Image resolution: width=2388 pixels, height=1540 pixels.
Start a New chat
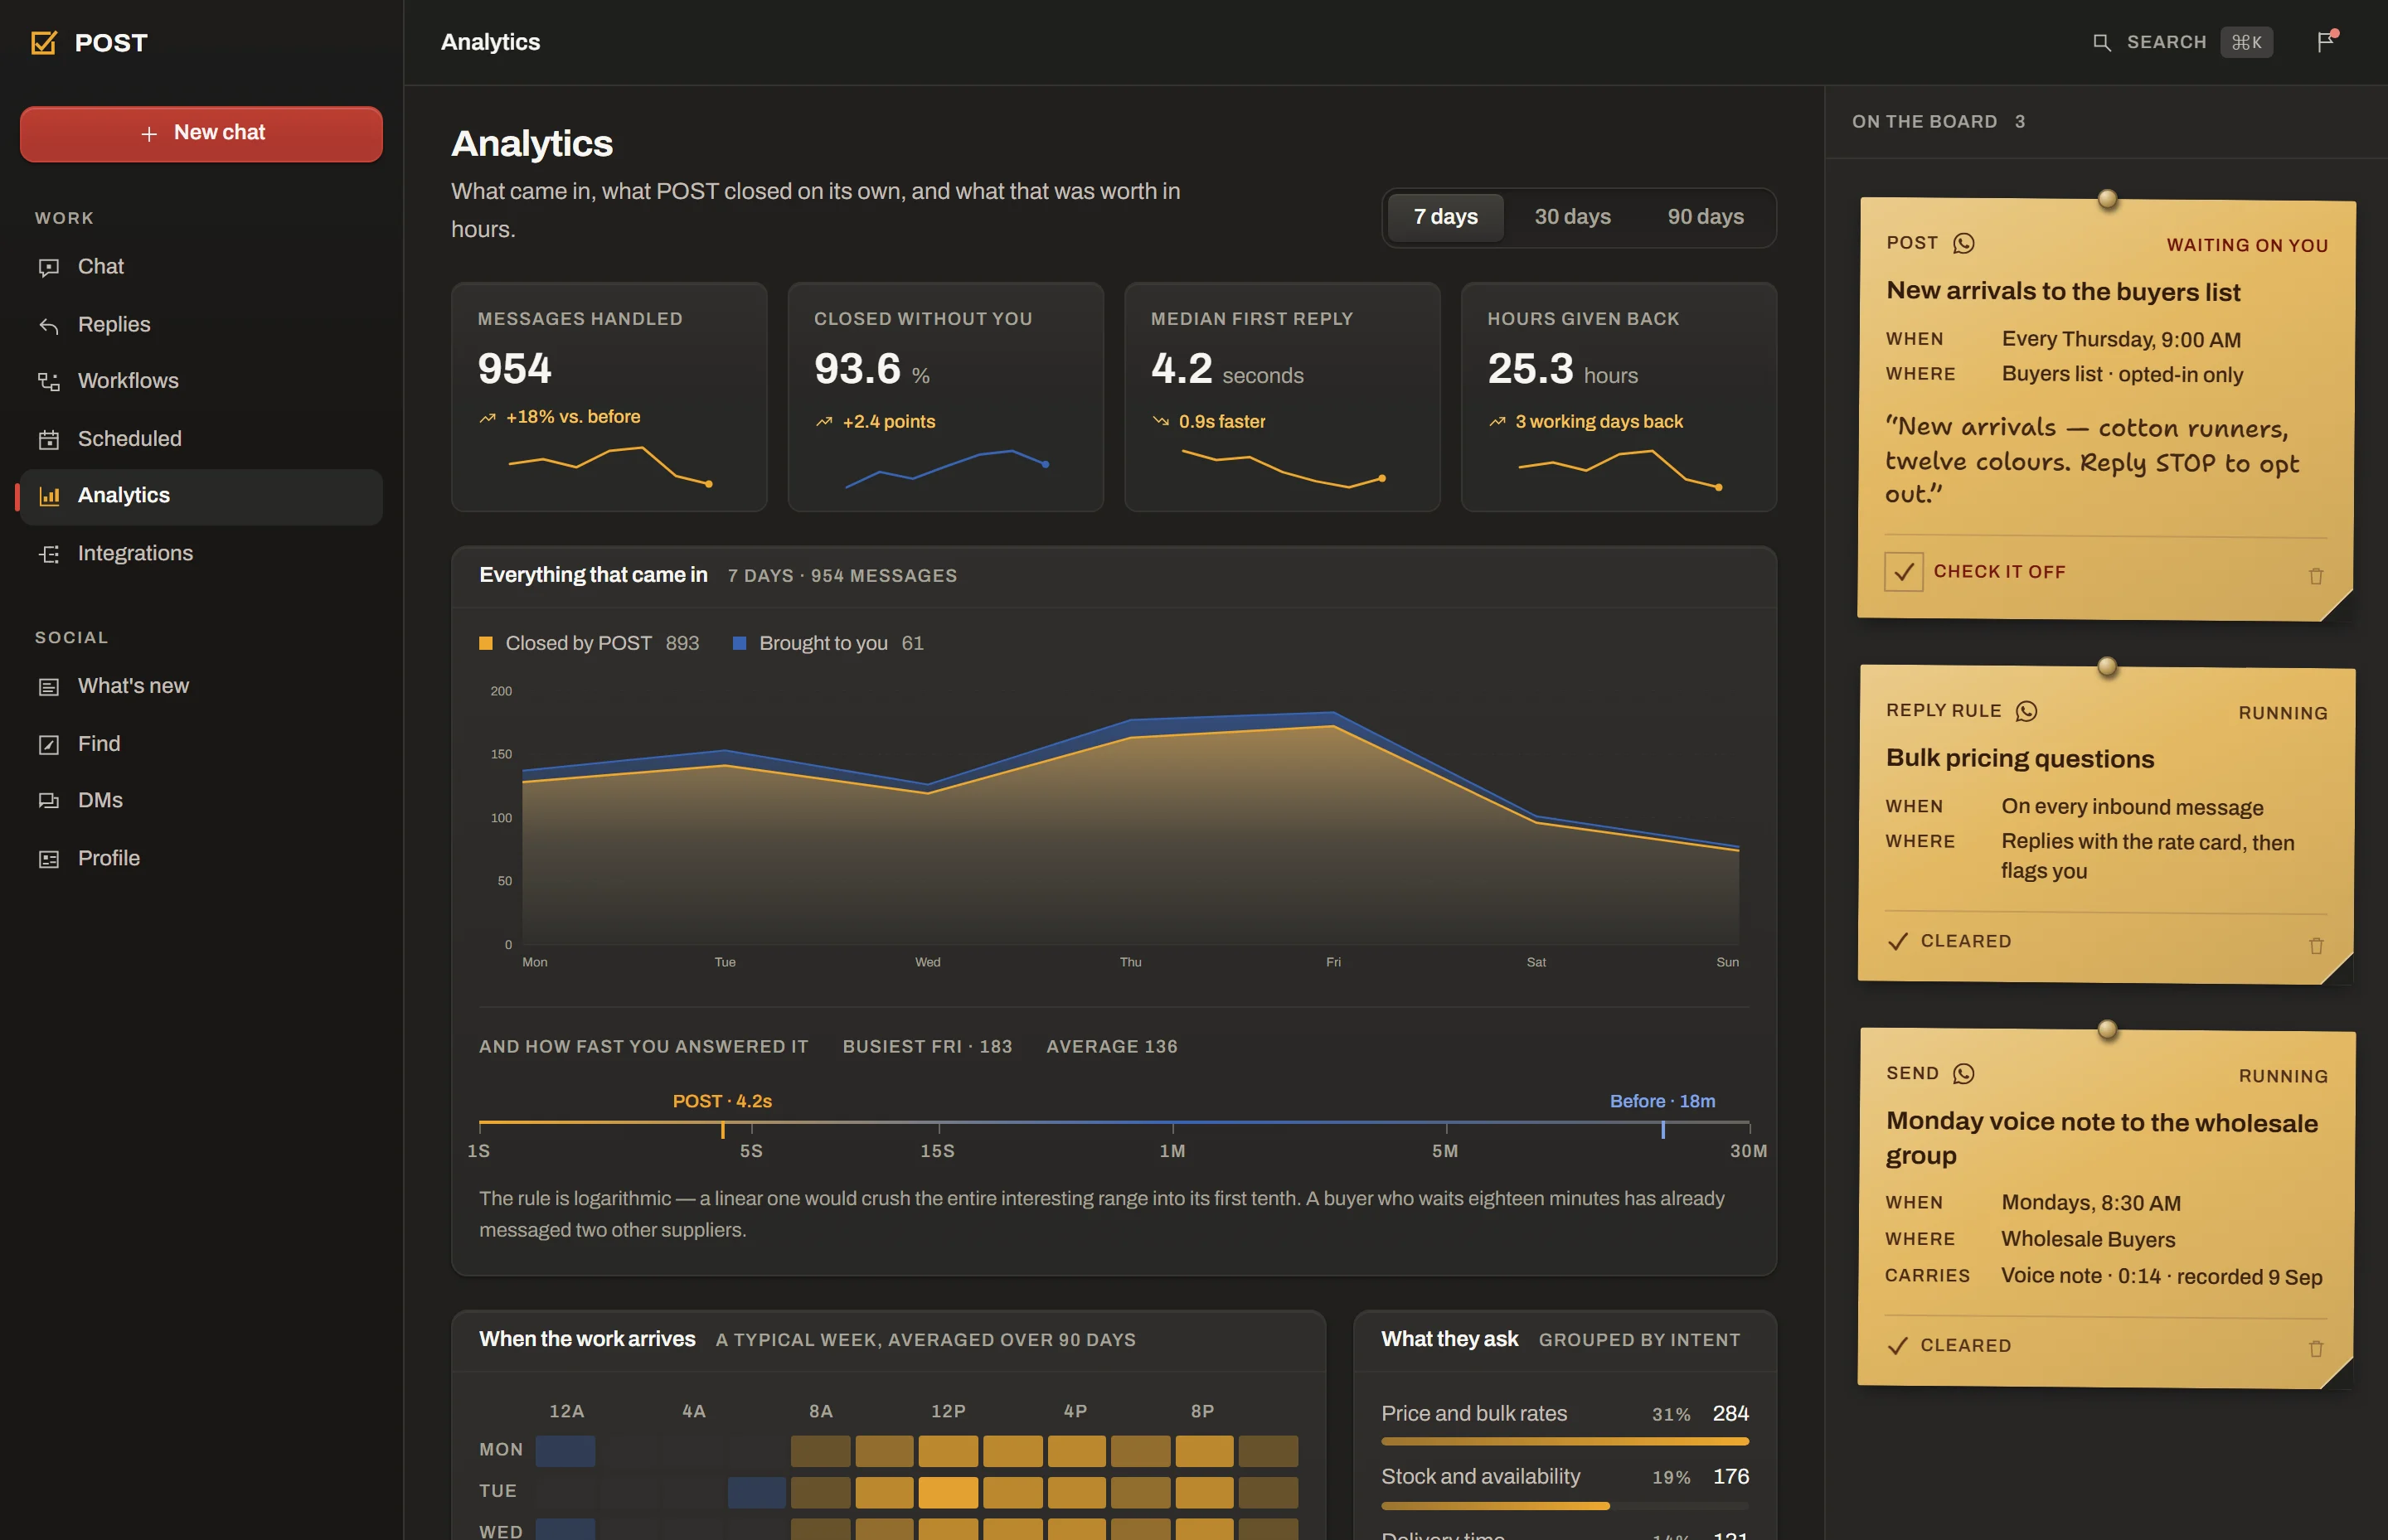(201, 133)
